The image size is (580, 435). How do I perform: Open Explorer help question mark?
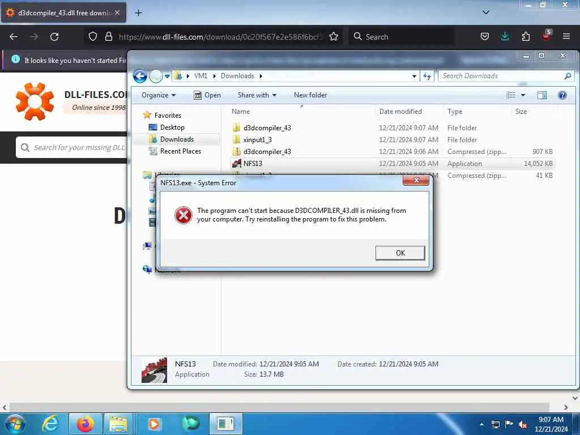coord(562,95)
